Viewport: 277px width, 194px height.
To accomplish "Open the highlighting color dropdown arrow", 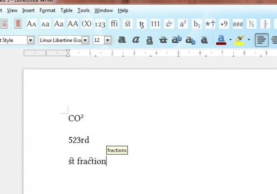I will click(249, 40).
